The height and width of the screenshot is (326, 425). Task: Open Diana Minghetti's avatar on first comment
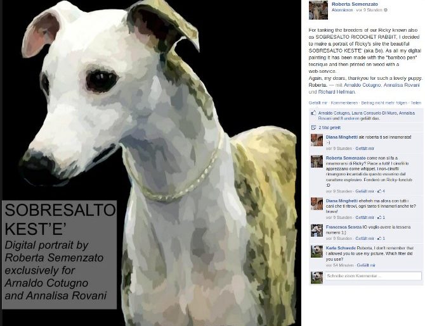pyautogui.click(x=317, y=140)
